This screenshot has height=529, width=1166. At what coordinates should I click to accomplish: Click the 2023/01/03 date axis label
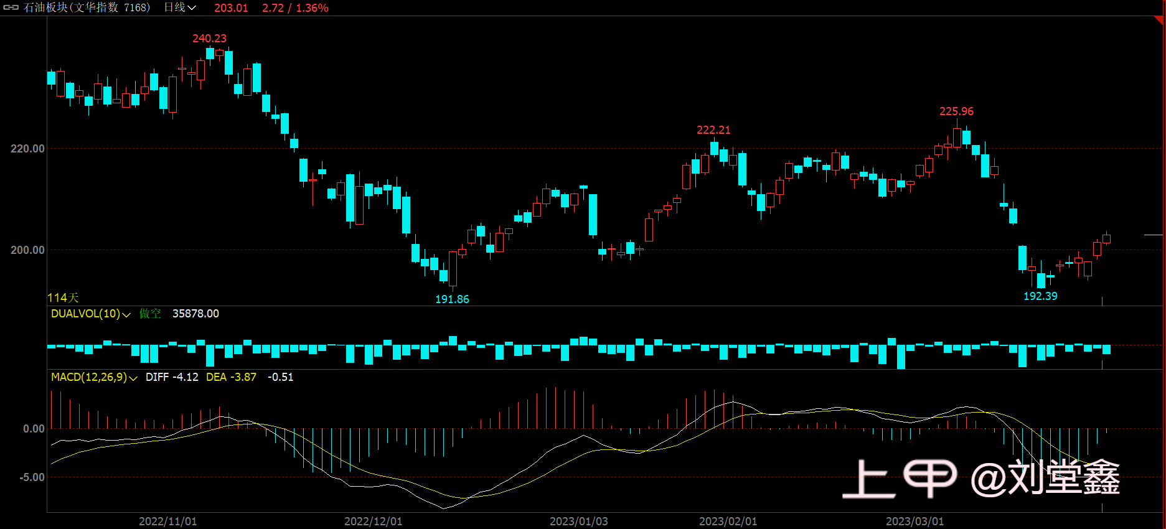tap(578, 522)
